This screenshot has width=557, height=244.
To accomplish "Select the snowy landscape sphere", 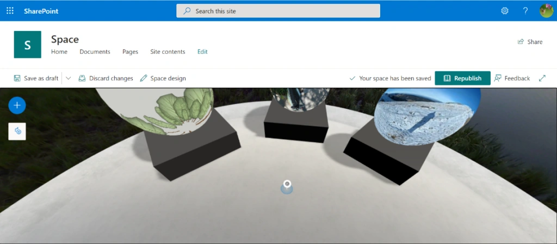I will 428,117.
